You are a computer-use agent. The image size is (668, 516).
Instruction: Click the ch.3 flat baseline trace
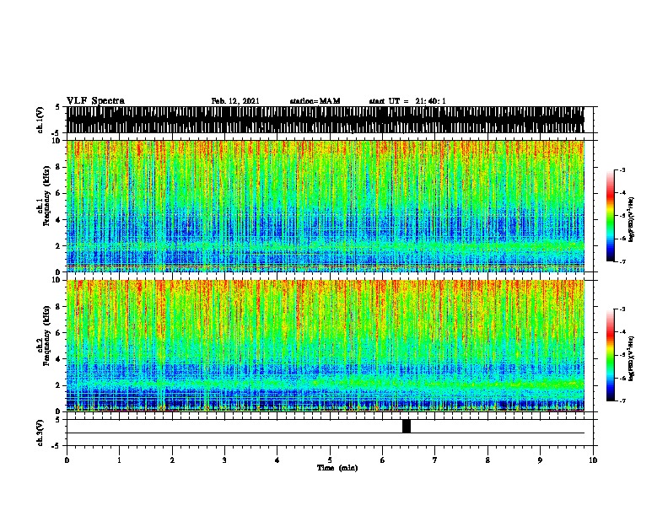(x=326, y=433)
